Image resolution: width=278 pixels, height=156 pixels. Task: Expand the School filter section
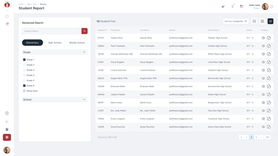pyautogui.click(x=84, y=100)
